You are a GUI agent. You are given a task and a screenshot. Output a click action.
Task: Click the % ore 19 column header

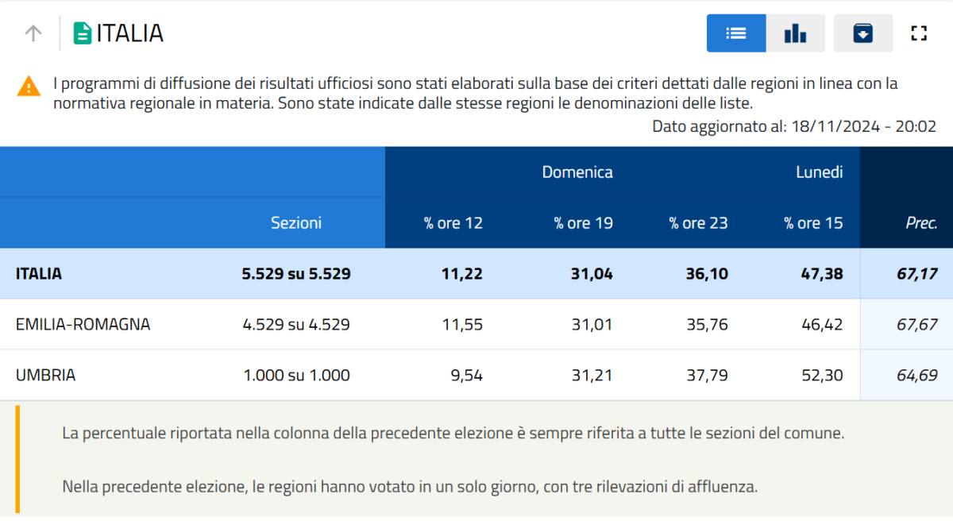point(583,223)
